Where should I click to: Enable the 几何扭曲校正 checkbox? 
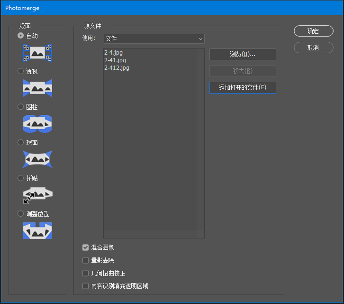pos(86,273)
